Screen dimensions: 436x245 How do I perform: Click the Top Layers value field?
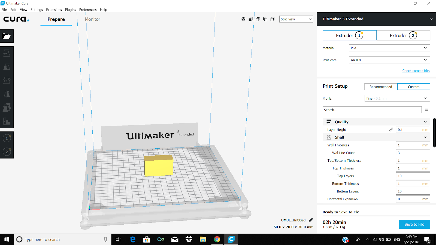pos(413,176)
